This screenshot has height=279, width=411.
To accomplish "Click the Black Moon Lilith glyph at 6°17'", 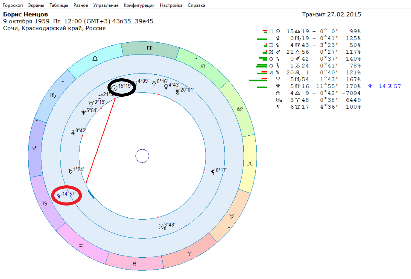I will tap(213, 172).
